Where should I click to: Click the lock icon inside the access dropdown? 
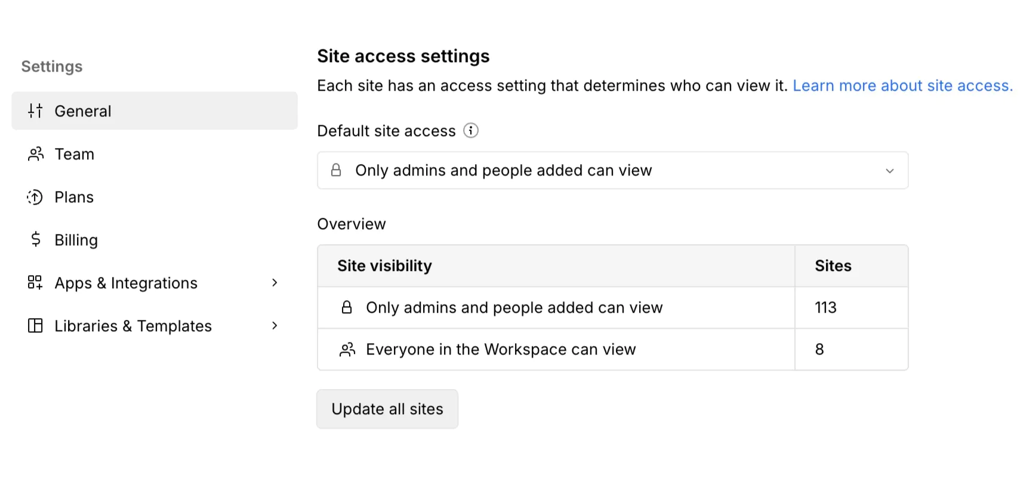pyautogui.click(x=336, y=171)
